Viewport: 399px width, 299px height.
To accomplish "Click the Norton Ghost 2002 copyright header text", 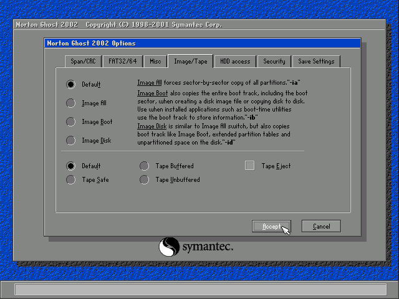I will pyautogui.click(x=119, y=25).
